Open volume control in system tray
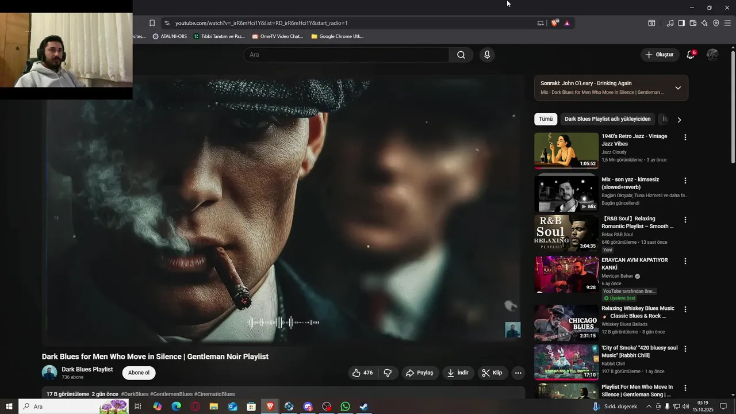 pyautogui.click(x=686, y=407)
